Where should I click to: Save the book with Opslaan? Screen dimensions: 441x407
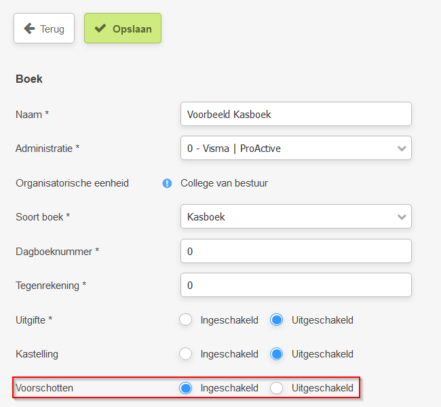[123, 28]
